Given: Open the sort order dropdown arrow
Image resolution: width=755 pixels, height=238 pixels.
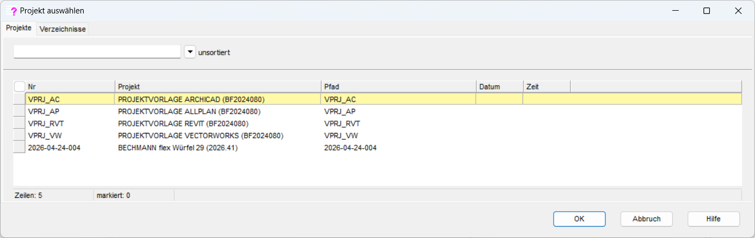Looking at the screenshot, I should [190, 52].
